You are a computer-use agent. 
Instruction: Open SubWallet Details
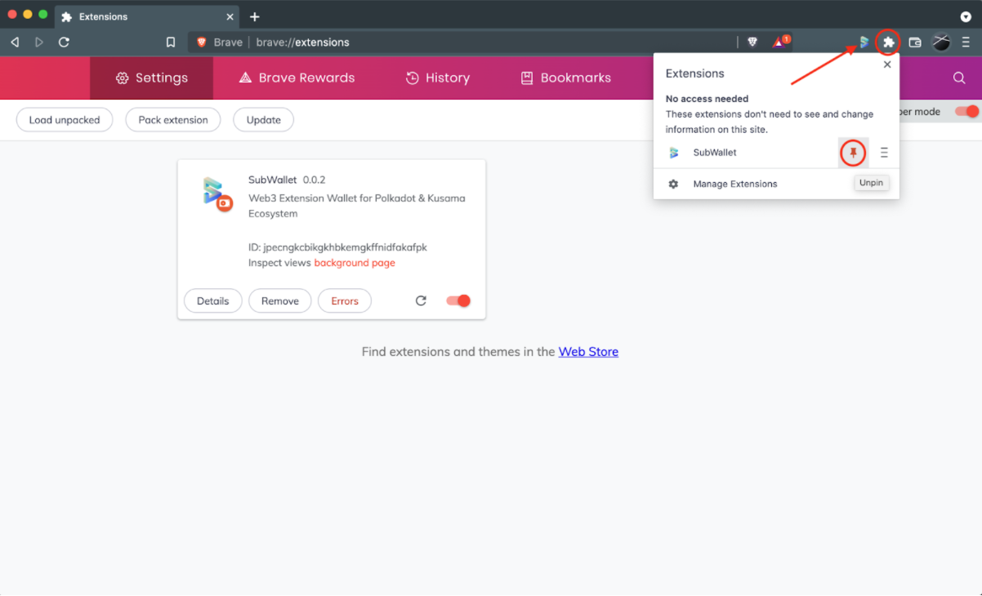coord(212,300)
